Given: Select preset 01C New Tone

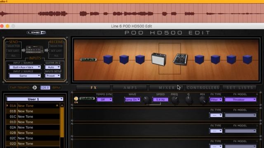Looking at the screenshot, I should 33,116.
